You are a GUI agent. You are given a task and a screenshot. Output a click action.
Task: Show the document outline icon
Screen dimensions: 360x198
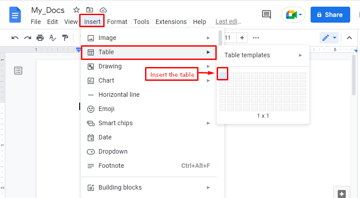[18, 71]
